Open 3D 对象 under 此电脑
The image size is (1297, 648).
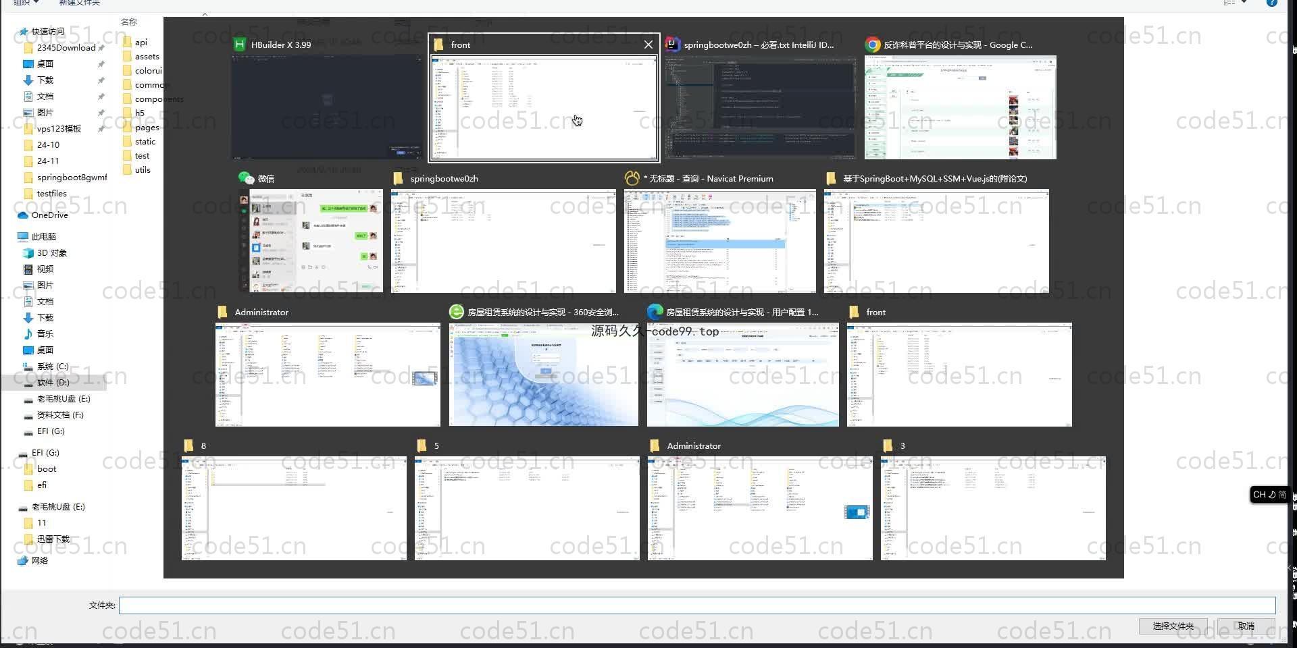click(x=51, y=252)
